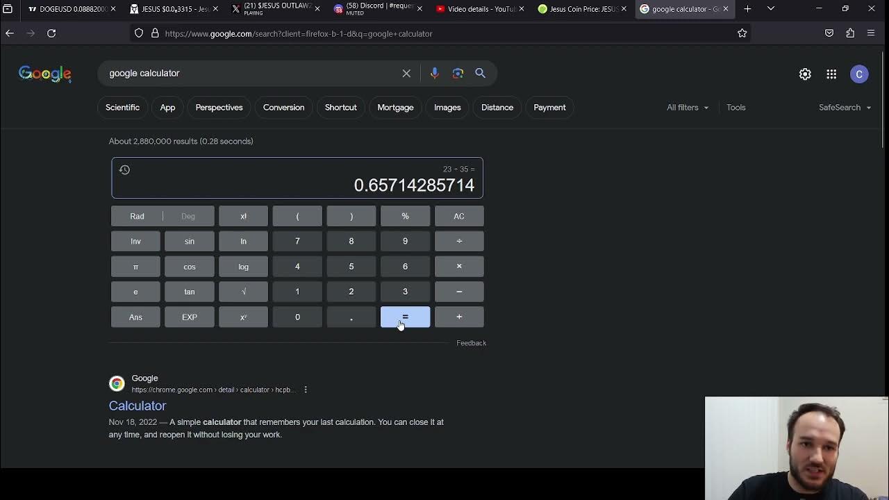Start voice search with the microphone icon
The image size is (889, 500).
[x=434, y=73]
